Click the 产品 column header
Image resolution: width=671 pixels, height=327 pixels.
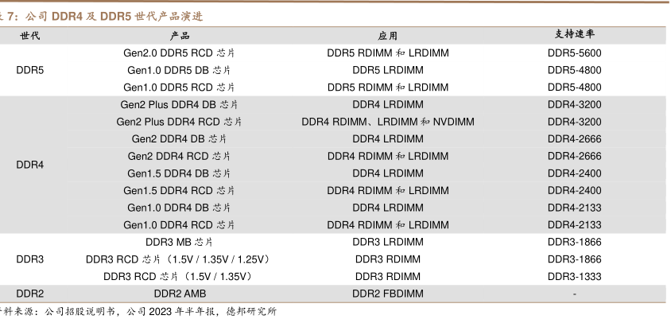(180, 36)
